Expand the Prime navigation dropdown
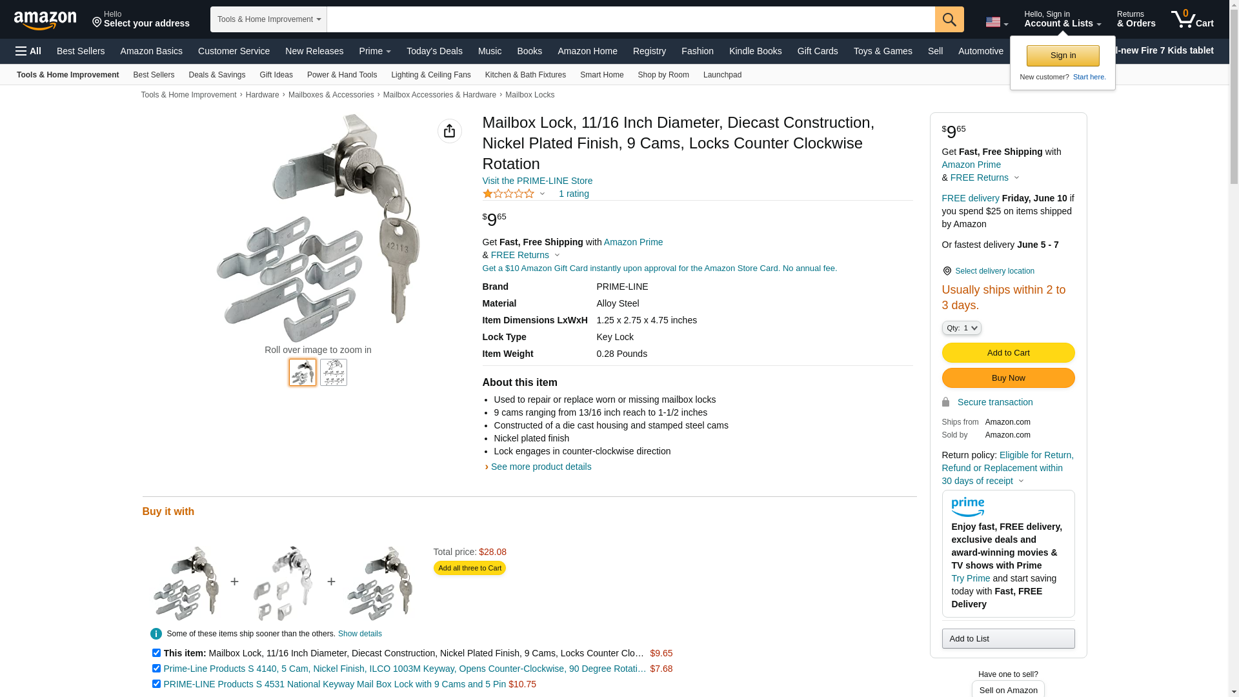The height and width of the screenshot is (697, 1239). (x=375, y=51)
